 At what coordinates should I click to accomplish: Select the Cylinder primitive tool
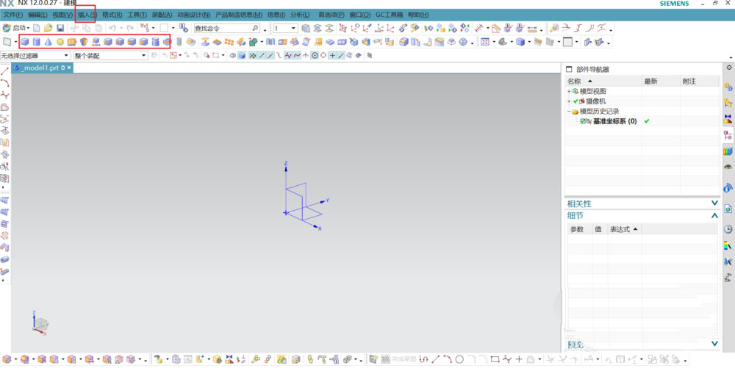36,42
